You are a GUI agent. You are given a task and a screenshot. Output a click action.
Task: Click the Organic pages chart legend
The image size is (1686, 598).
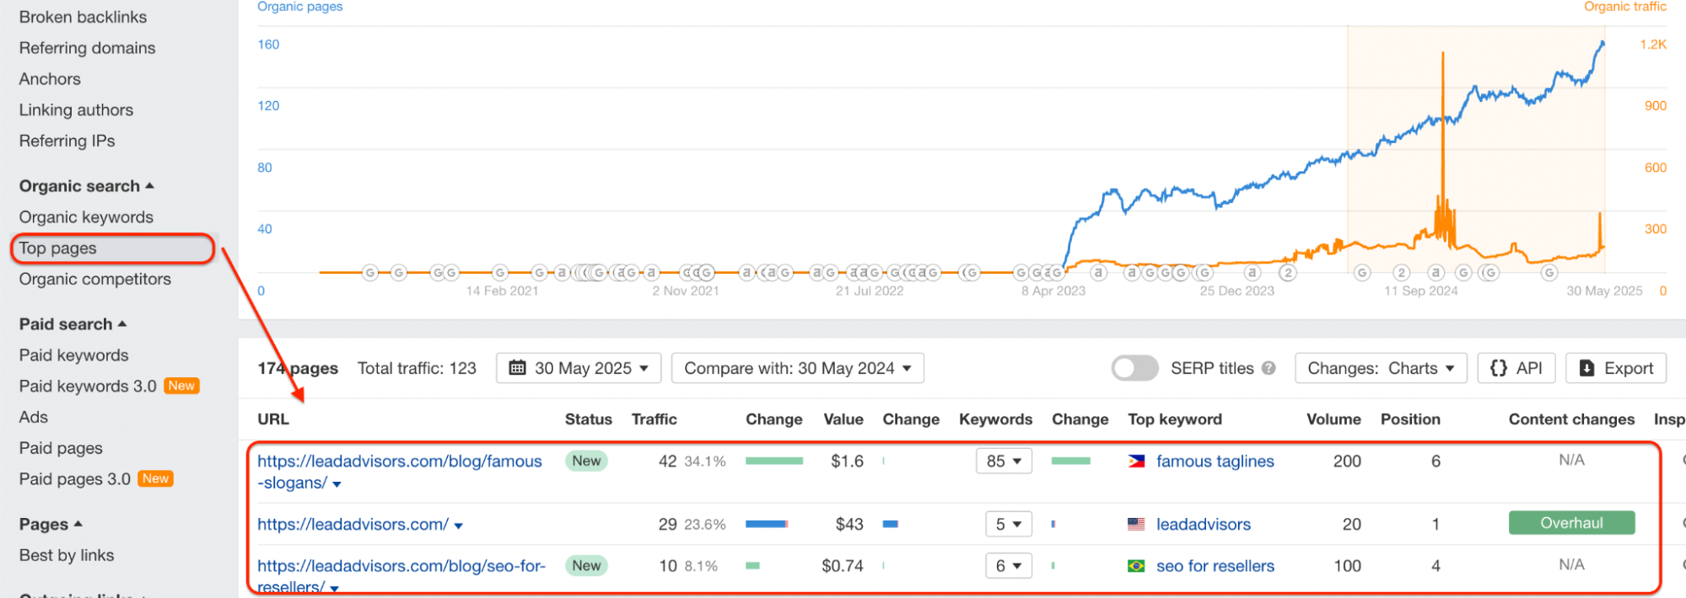(x=300, y=7)
